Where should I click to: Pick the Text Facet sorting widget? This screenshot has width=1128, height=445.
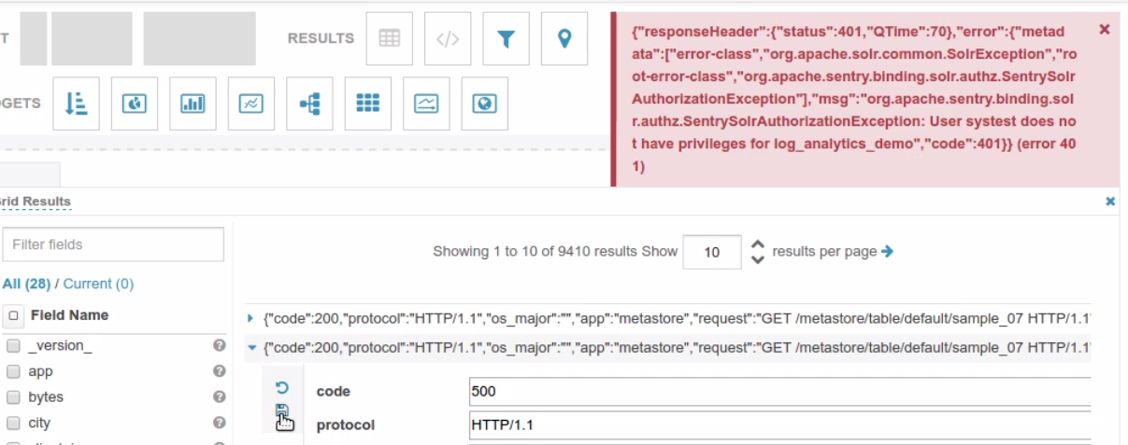(x=76, y=104)
